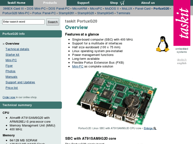The width and height of the screenshot is (193, 144).
Task: Open the DOS Panel-PC product link
Action: tap(59, 8)
